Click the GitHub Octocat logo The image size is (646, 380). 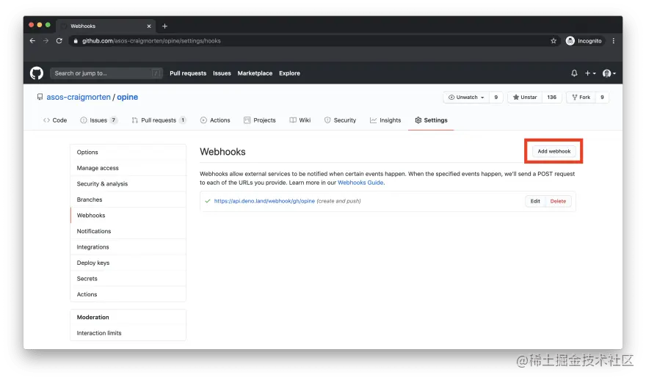(x=37, y=73)
